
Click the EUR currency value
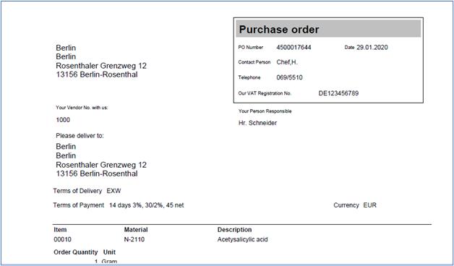click(x=369, y=205)
